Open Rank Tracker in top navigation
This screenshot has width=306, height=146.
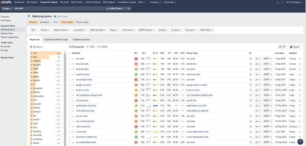click(x=77, y=2)
